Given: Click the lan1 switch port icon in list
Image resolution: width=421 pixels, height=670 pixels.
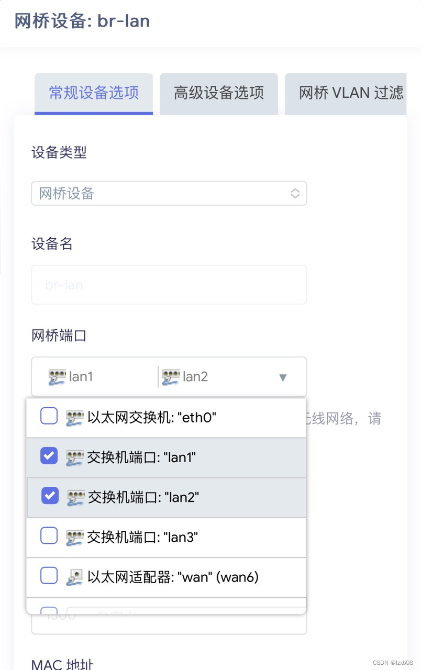Looking at the screenshot, I should [75, 458].
